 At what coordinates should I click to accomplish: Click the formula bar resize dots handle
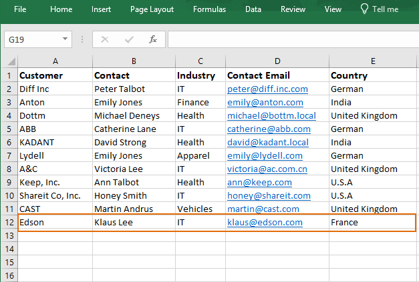[x=82, y=39]
